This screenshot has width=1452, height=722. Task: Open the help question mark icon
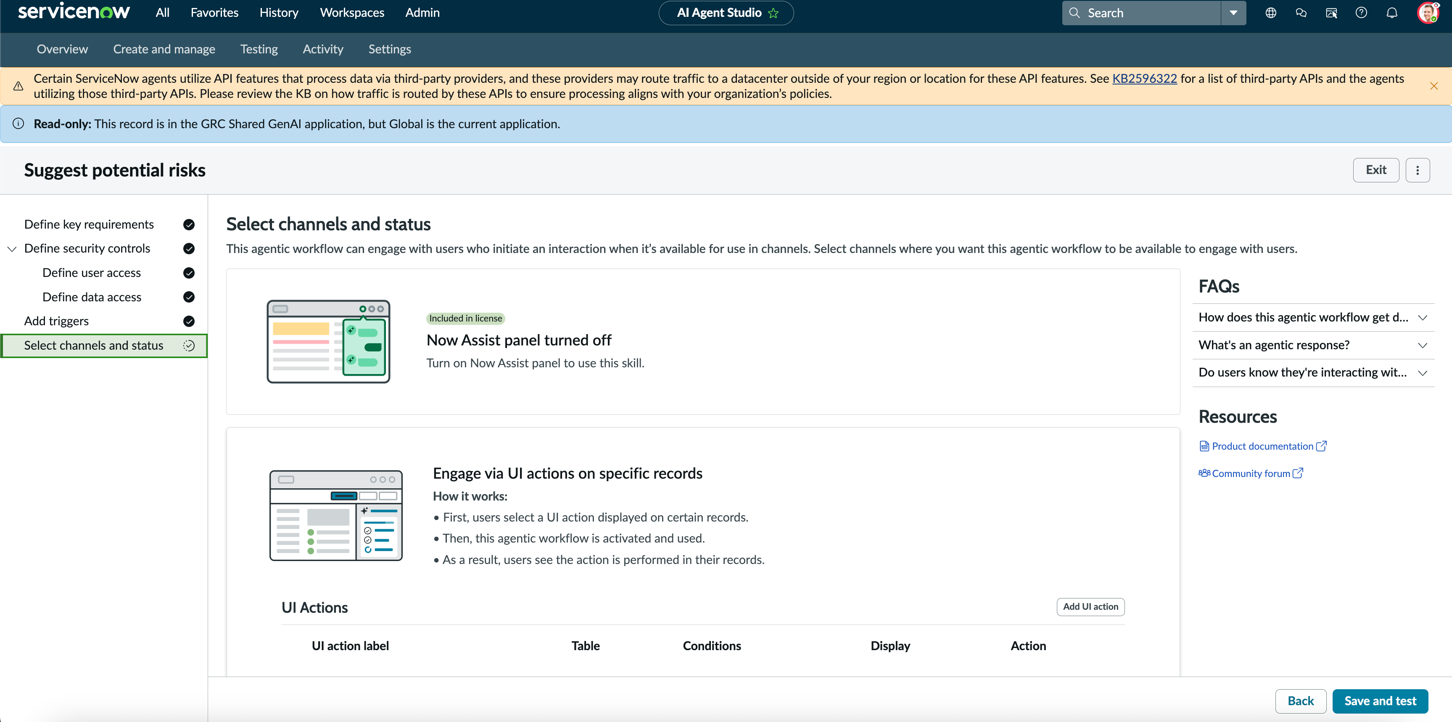1361,13
